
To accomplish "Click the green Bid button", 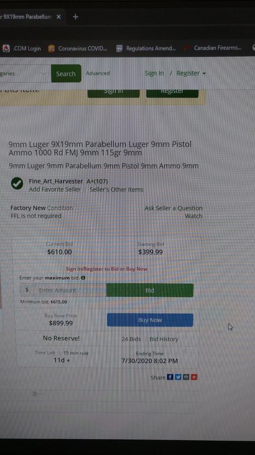I will click(x=150, y=290).
